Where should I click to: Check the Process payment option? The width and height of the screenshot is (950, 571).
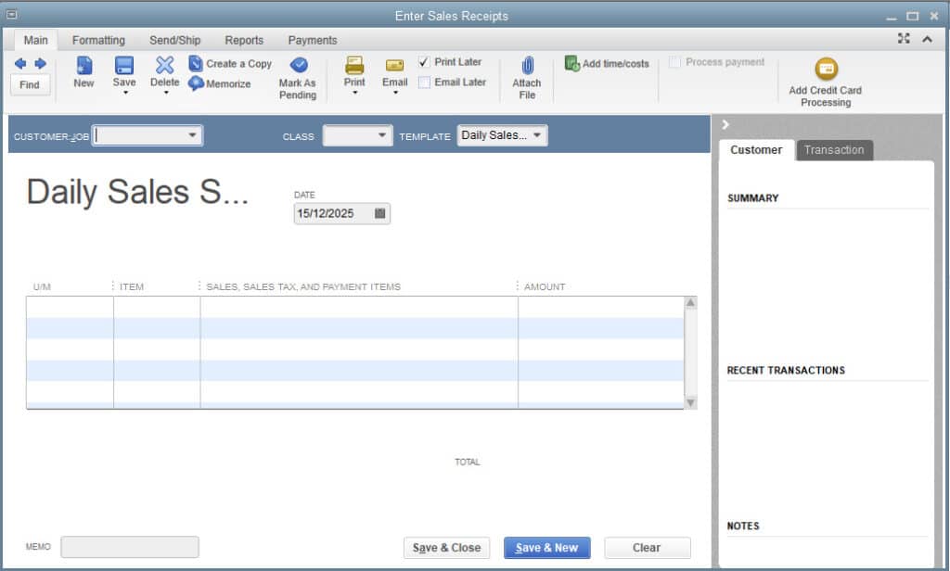point(674,62)
